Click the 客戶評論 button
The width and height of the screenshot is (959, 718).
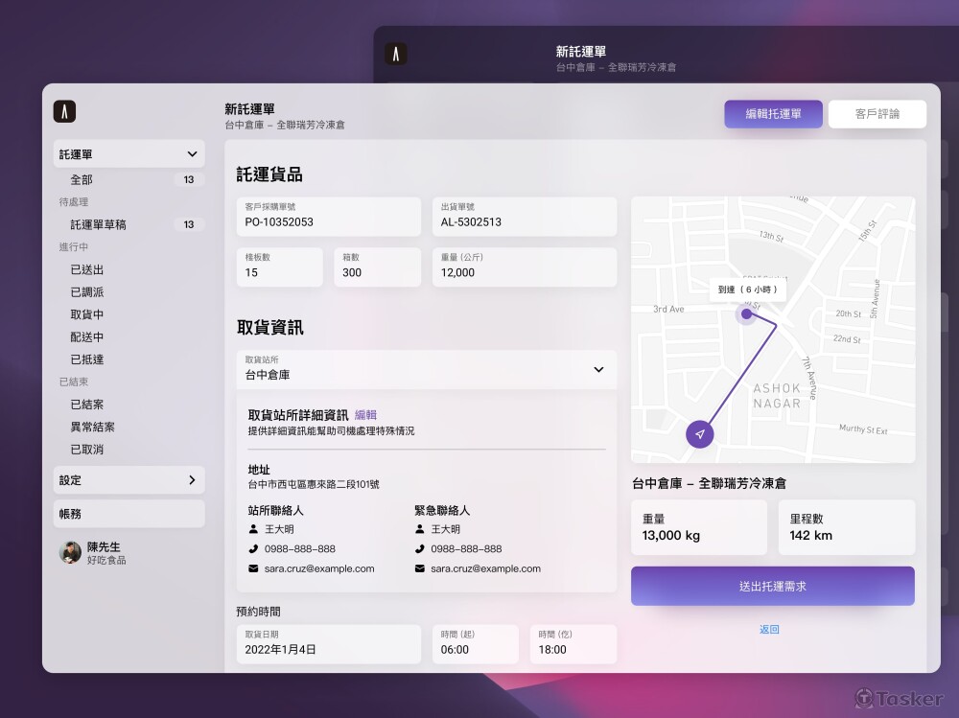[x=877, y=113]
